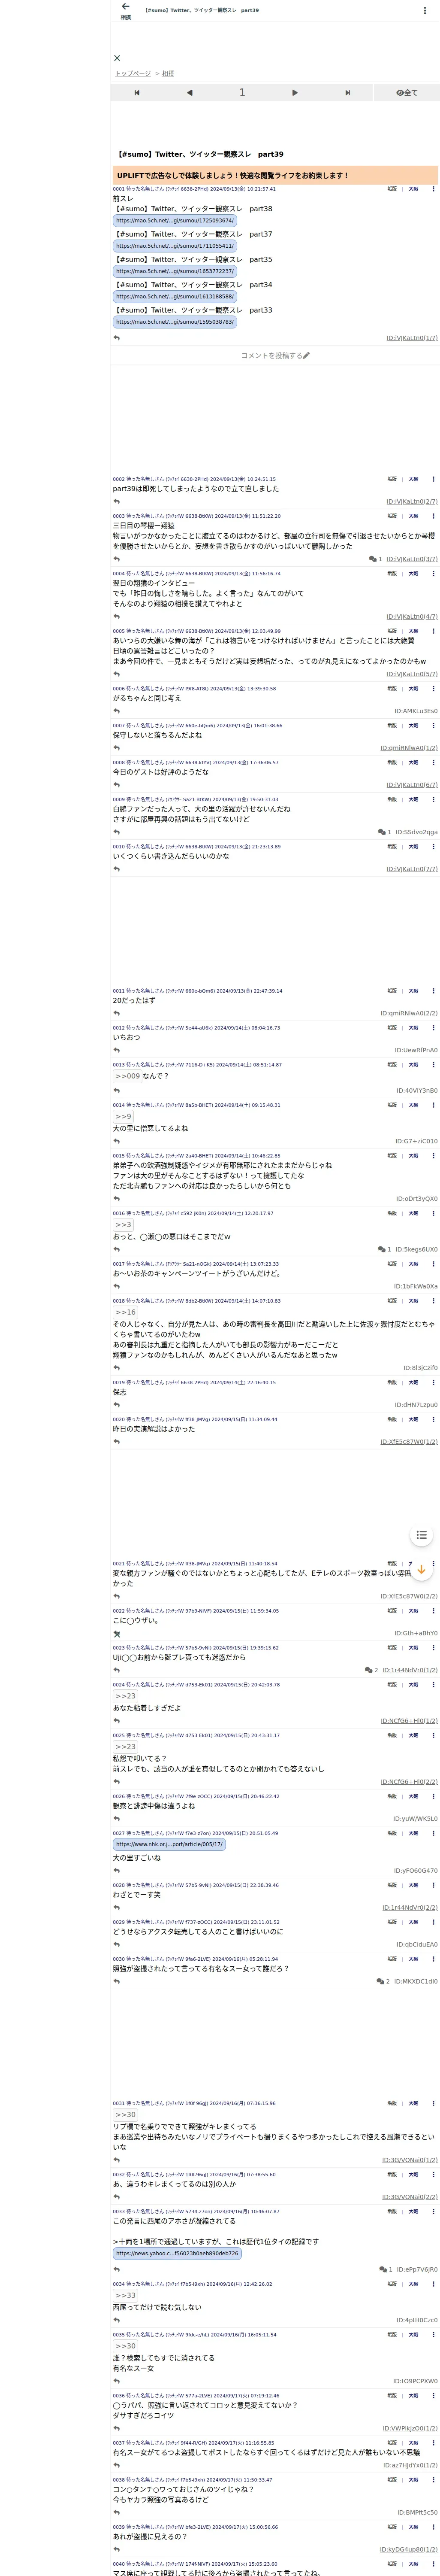Open three-dot menu of post 0002
440x2576 pixels.
(x=433, y=479)
